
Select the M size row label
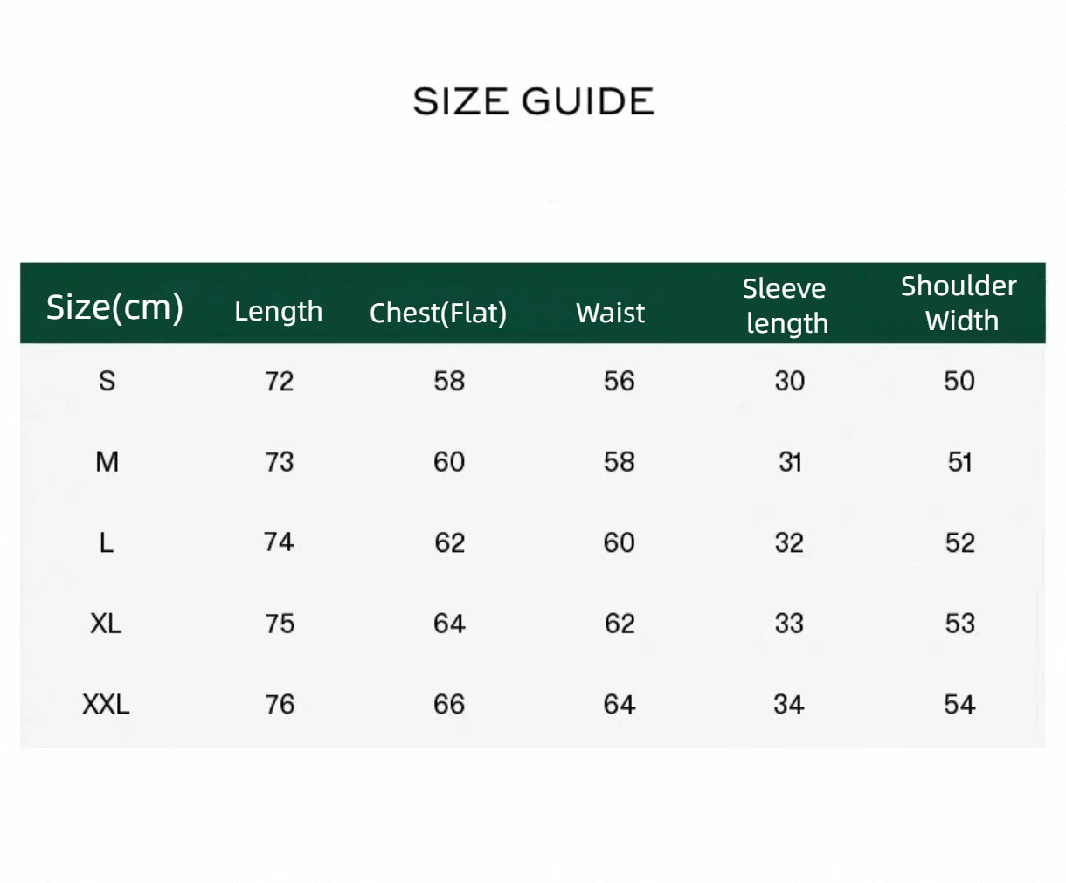[107, 461]
